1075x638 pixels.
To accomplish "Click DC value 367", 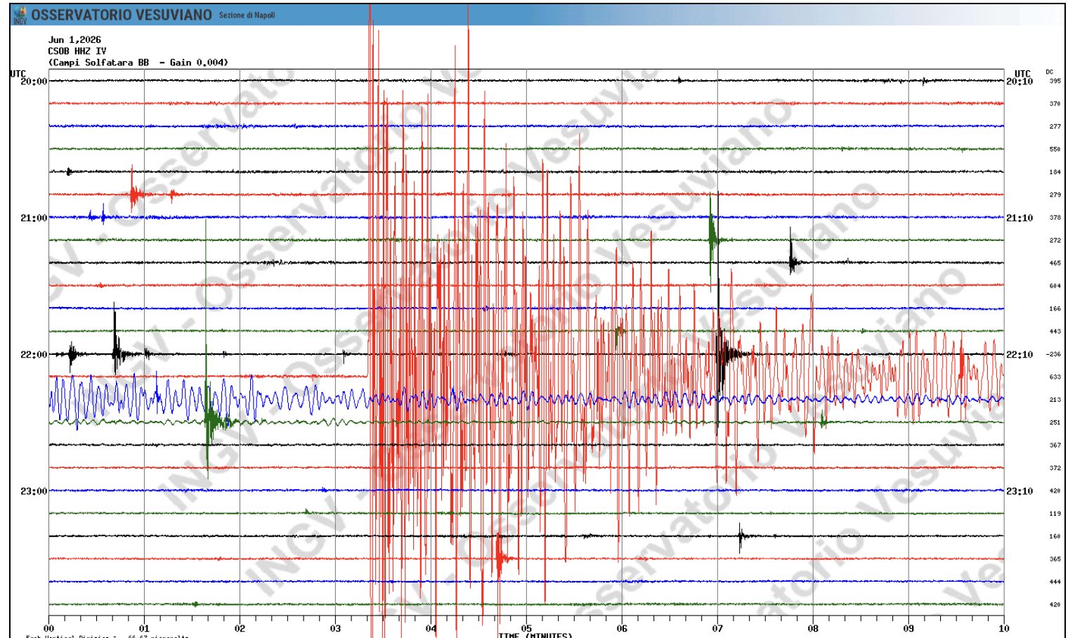I will tap(1055, 445).
